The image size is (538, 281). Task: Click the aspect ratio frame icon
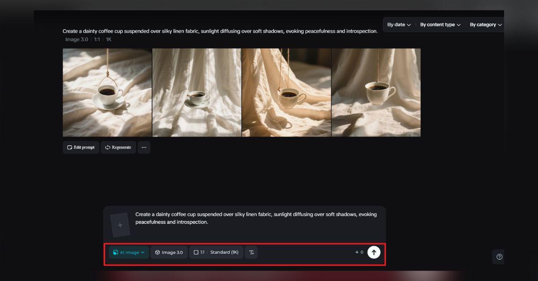pos(195,252)
